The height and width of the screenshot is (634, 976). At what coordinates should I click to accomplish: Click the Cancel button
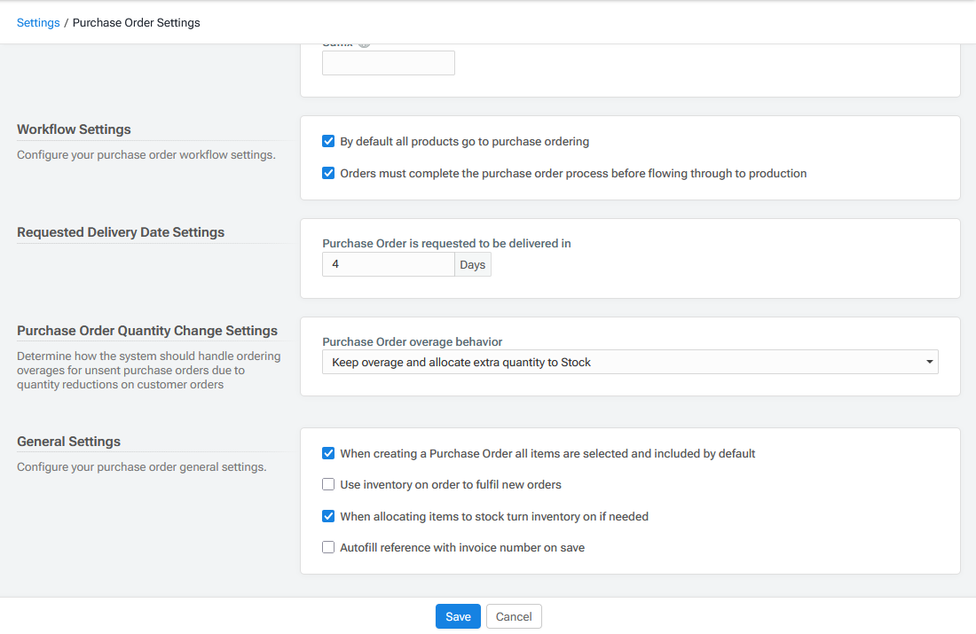[x=514, y=615]
